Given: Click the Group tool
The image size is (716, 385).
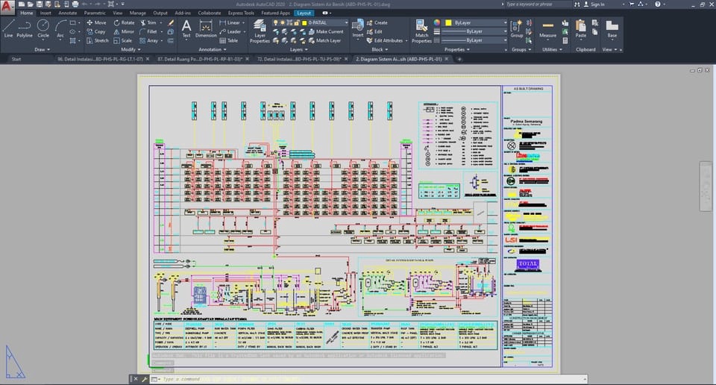Looking at the screenshot, I should click(x=516, y=28).
